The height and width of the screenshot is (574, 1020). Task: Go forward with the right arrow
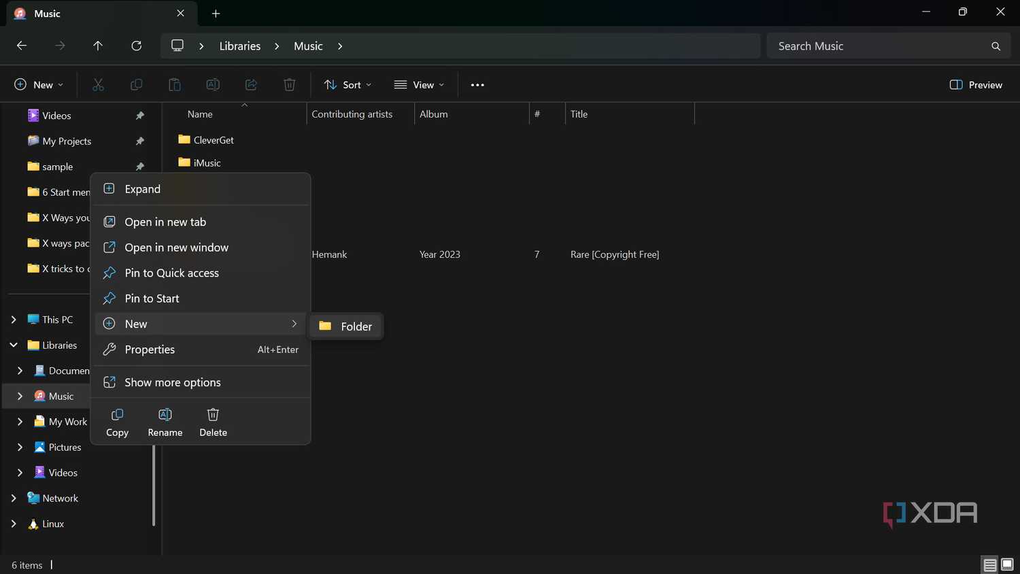(60, 46)
